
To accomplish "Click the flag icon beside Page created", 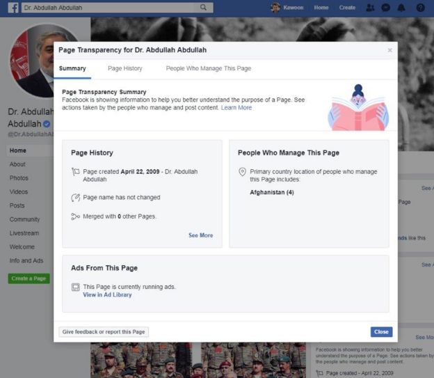I will [x=75, y=172].
